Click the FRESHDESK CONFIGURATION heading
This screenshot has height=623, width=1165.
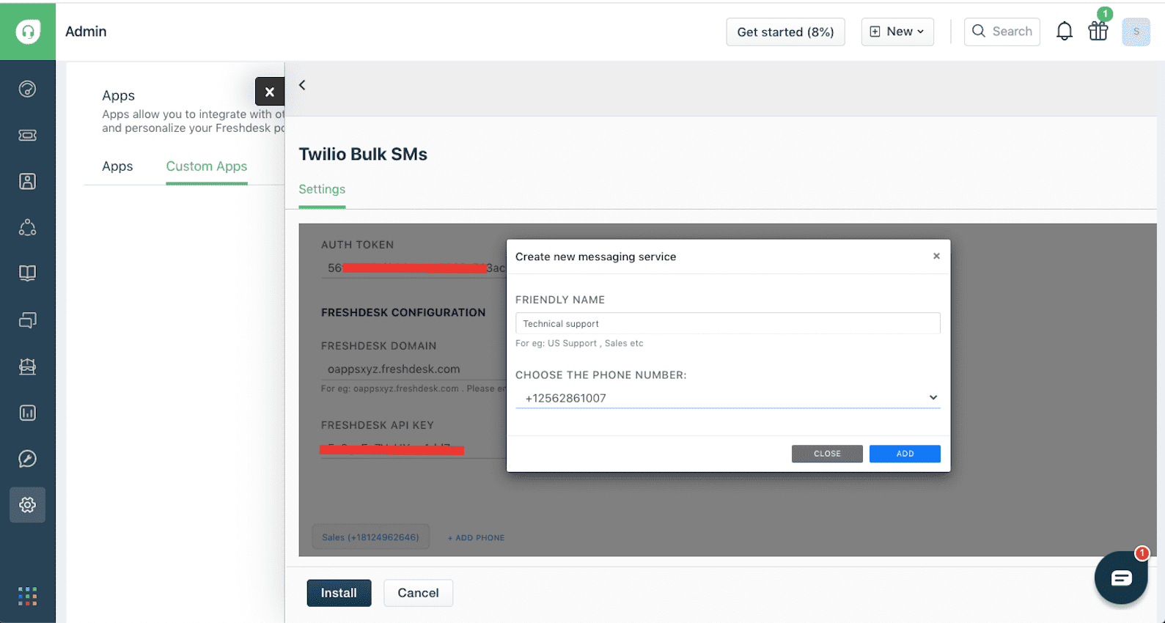[x=403, y=312]
